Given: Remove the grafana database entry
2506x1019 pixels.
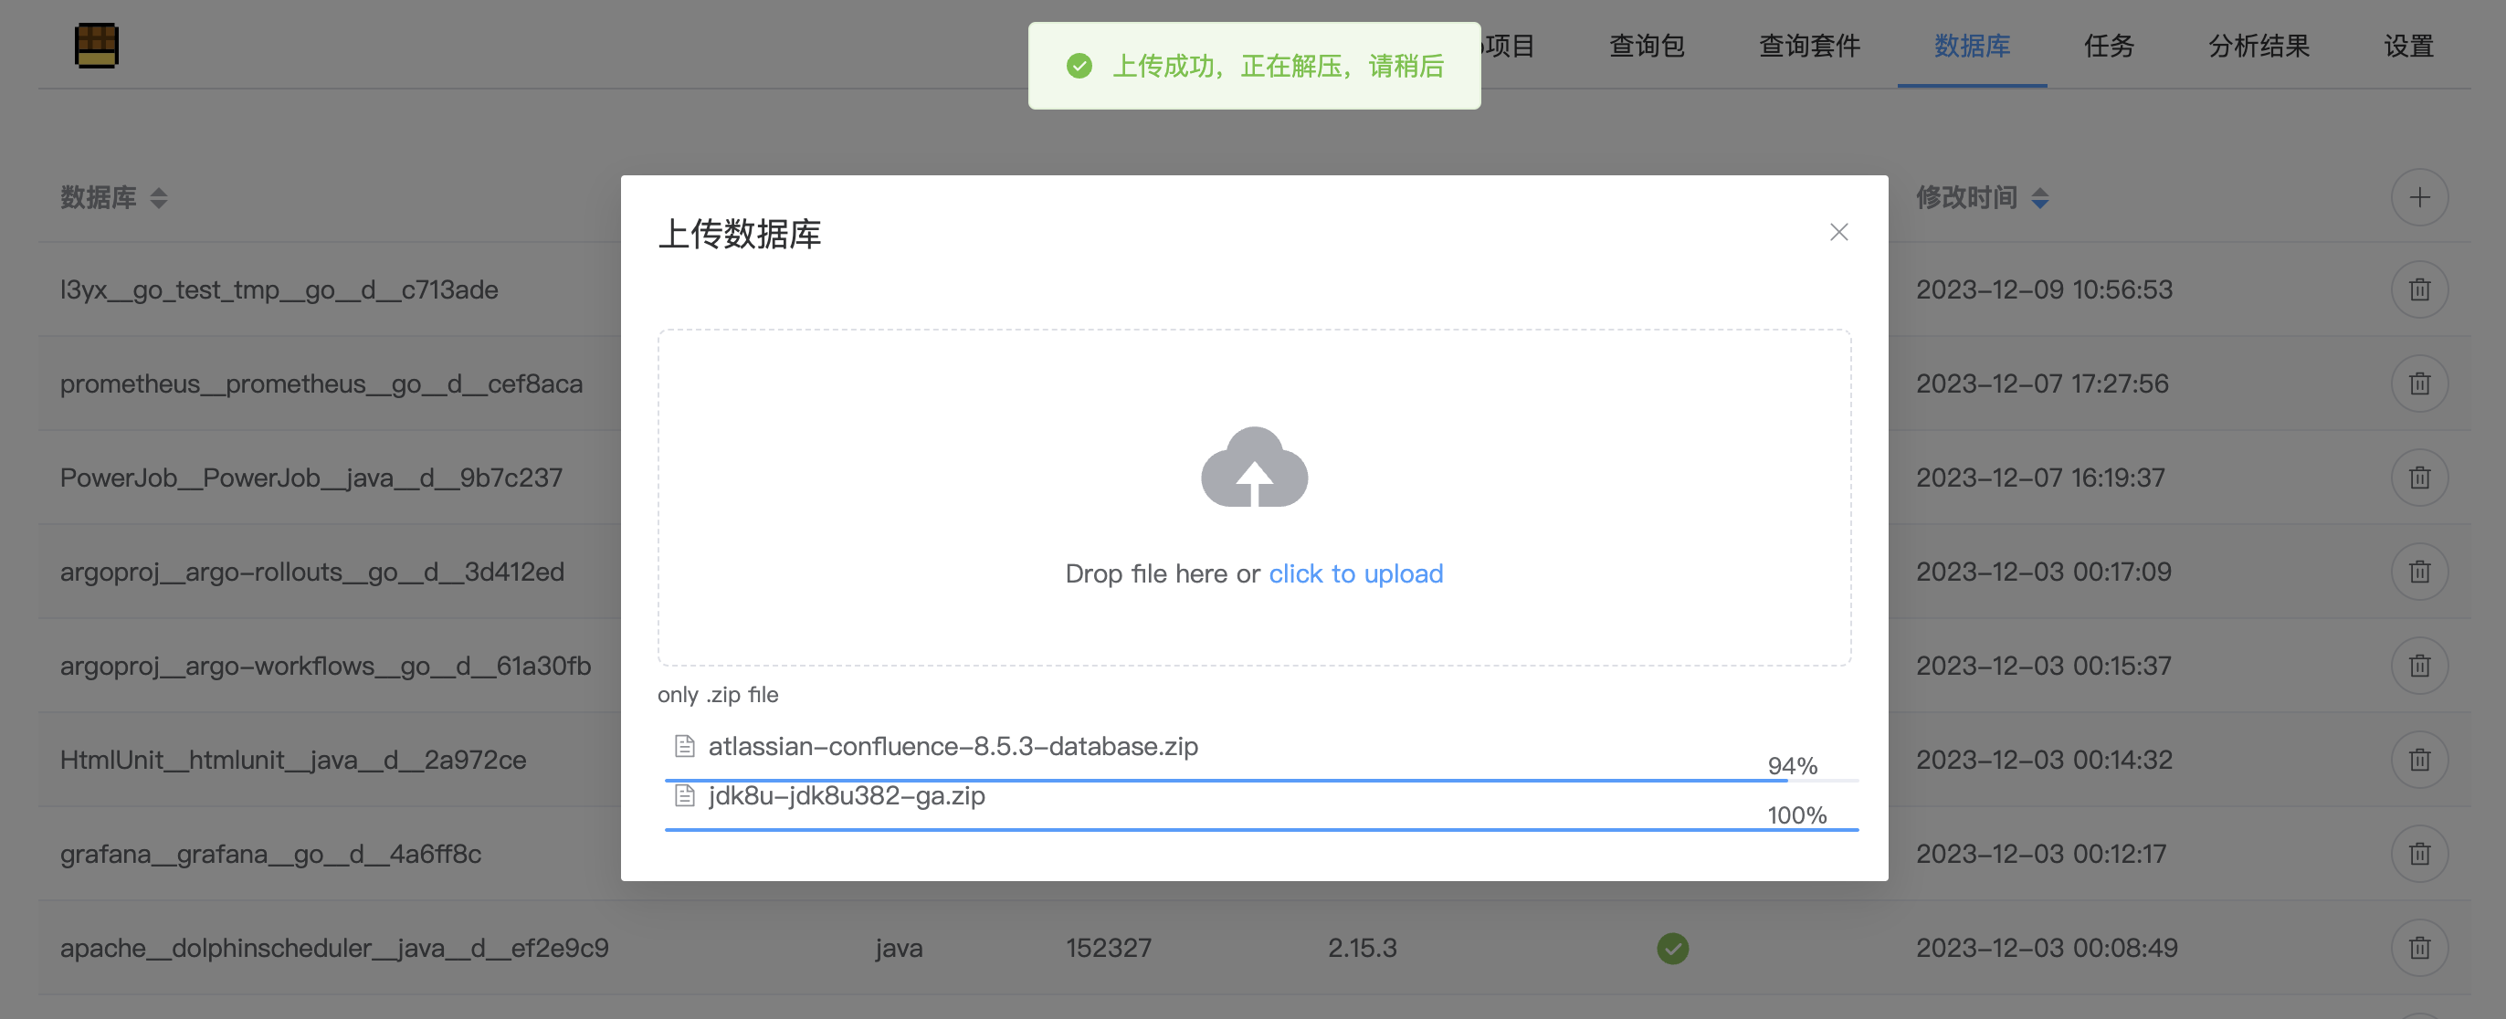Looking at the screenshot, I should (2418, 854).
